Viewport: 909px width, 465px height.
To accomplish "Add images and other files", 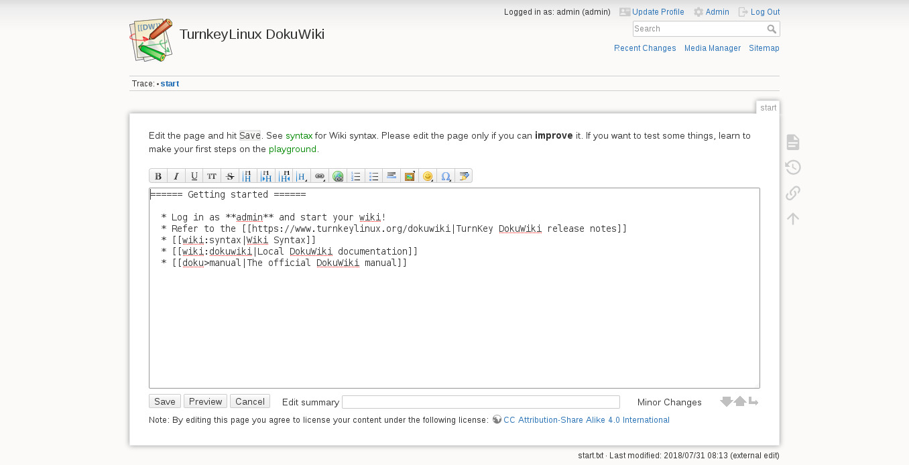I will [410, 176].
